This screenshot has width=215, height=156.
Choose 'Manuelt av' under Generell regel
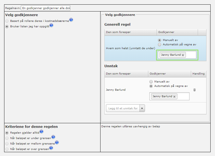pos(160,40)
